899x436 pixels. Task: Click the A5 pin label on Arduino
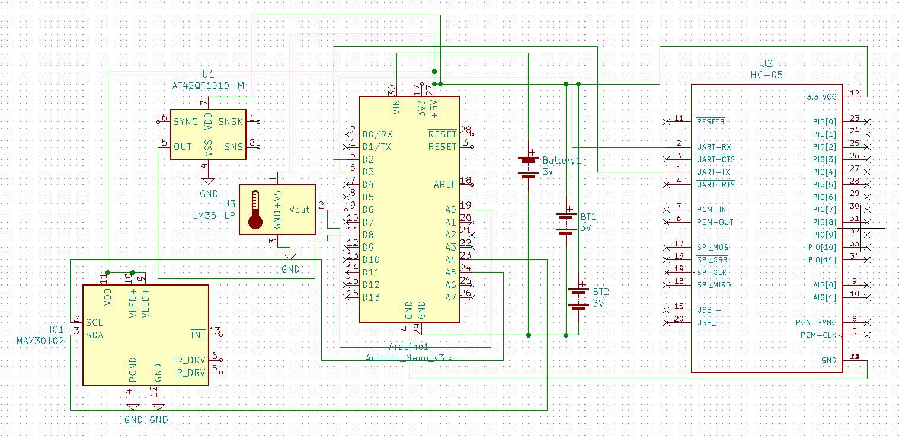[x=451, y=272]
